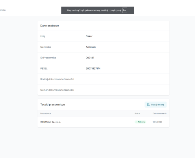The width and height of the screenshot is (195, 158).
Task: Click the Dane osobowe section heading
Action: (50, 26)
